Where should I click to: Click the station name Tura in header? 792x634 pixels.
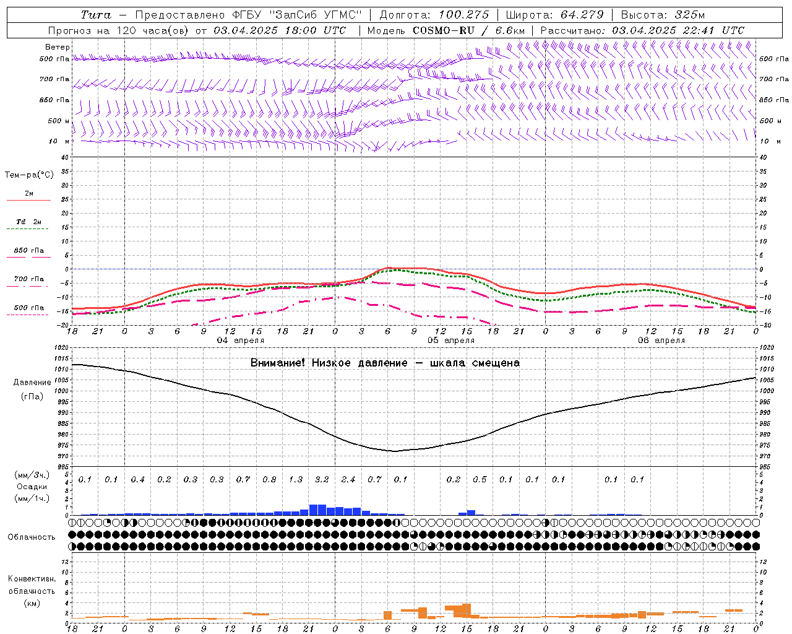pos(95,15)
